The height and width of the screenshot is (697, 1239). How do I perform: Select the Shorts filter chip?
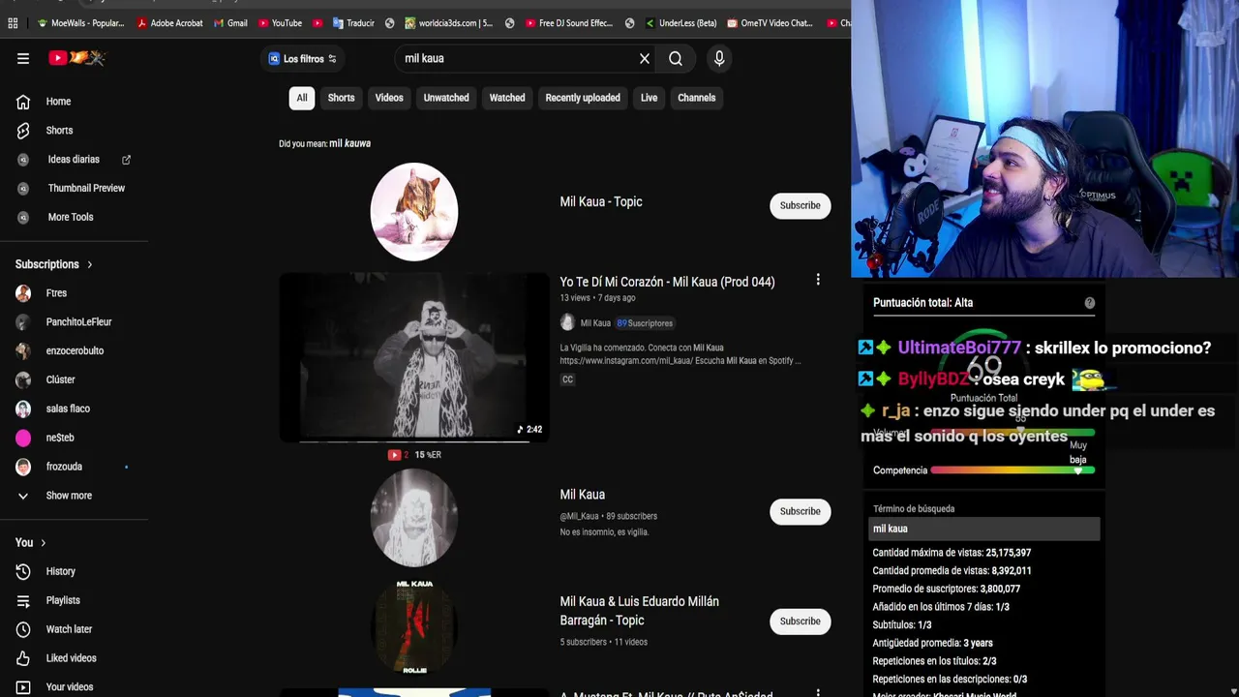point(341,98)
